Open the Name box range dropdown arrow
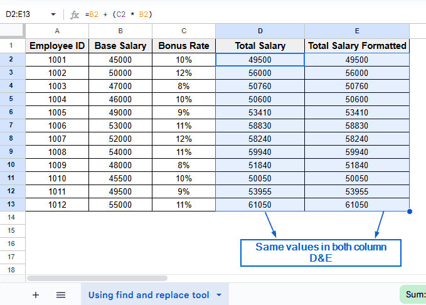The height and width of the screenshot is (305, 426). pos(53,14)
